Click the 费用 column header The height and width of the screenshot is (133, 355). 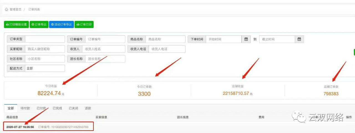point(261,117)
